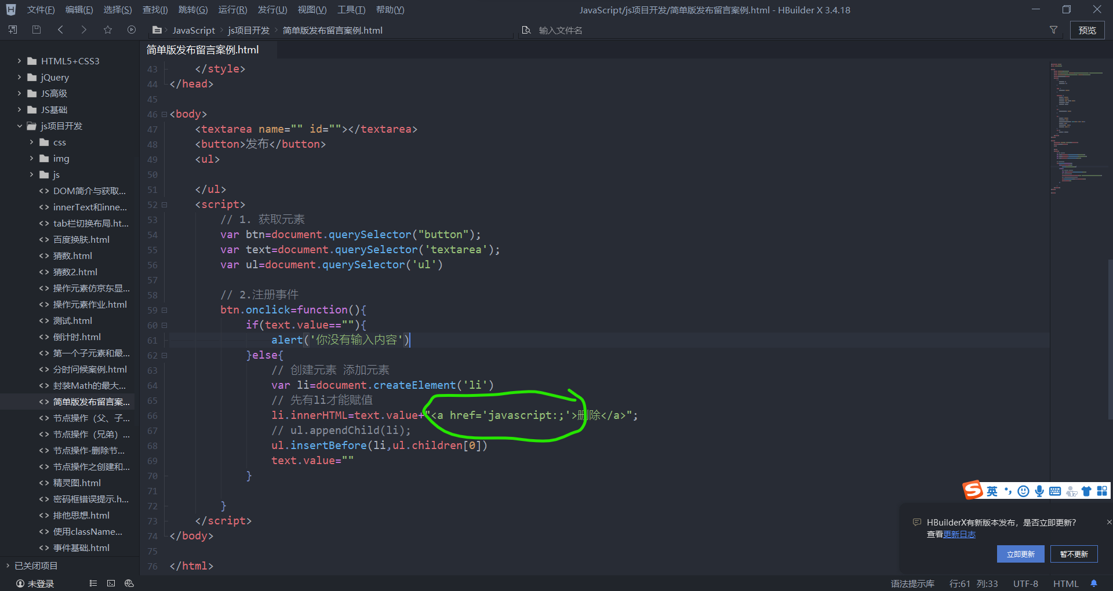Open the Sogou soft keyboard toggle
Viewport: 1113px width, 591px height.
[x=1055, y=491]
